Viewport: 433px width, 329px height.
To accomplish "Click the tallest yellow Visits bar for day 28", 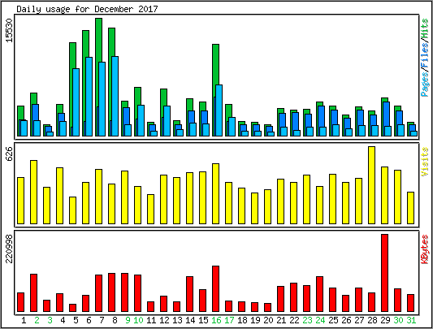I will pyautogui.click(x=372, y=185).
